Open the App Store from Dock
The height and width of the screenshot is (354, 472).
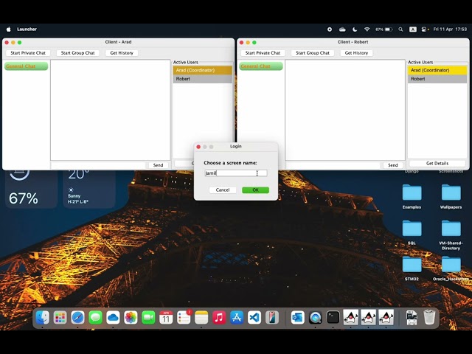pos(237,318)
